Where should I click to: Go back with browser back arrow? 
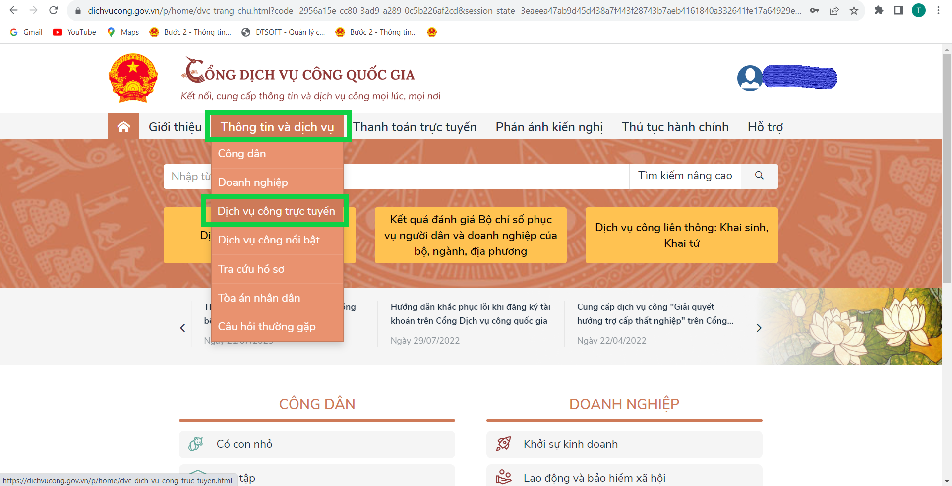(13, 10)
